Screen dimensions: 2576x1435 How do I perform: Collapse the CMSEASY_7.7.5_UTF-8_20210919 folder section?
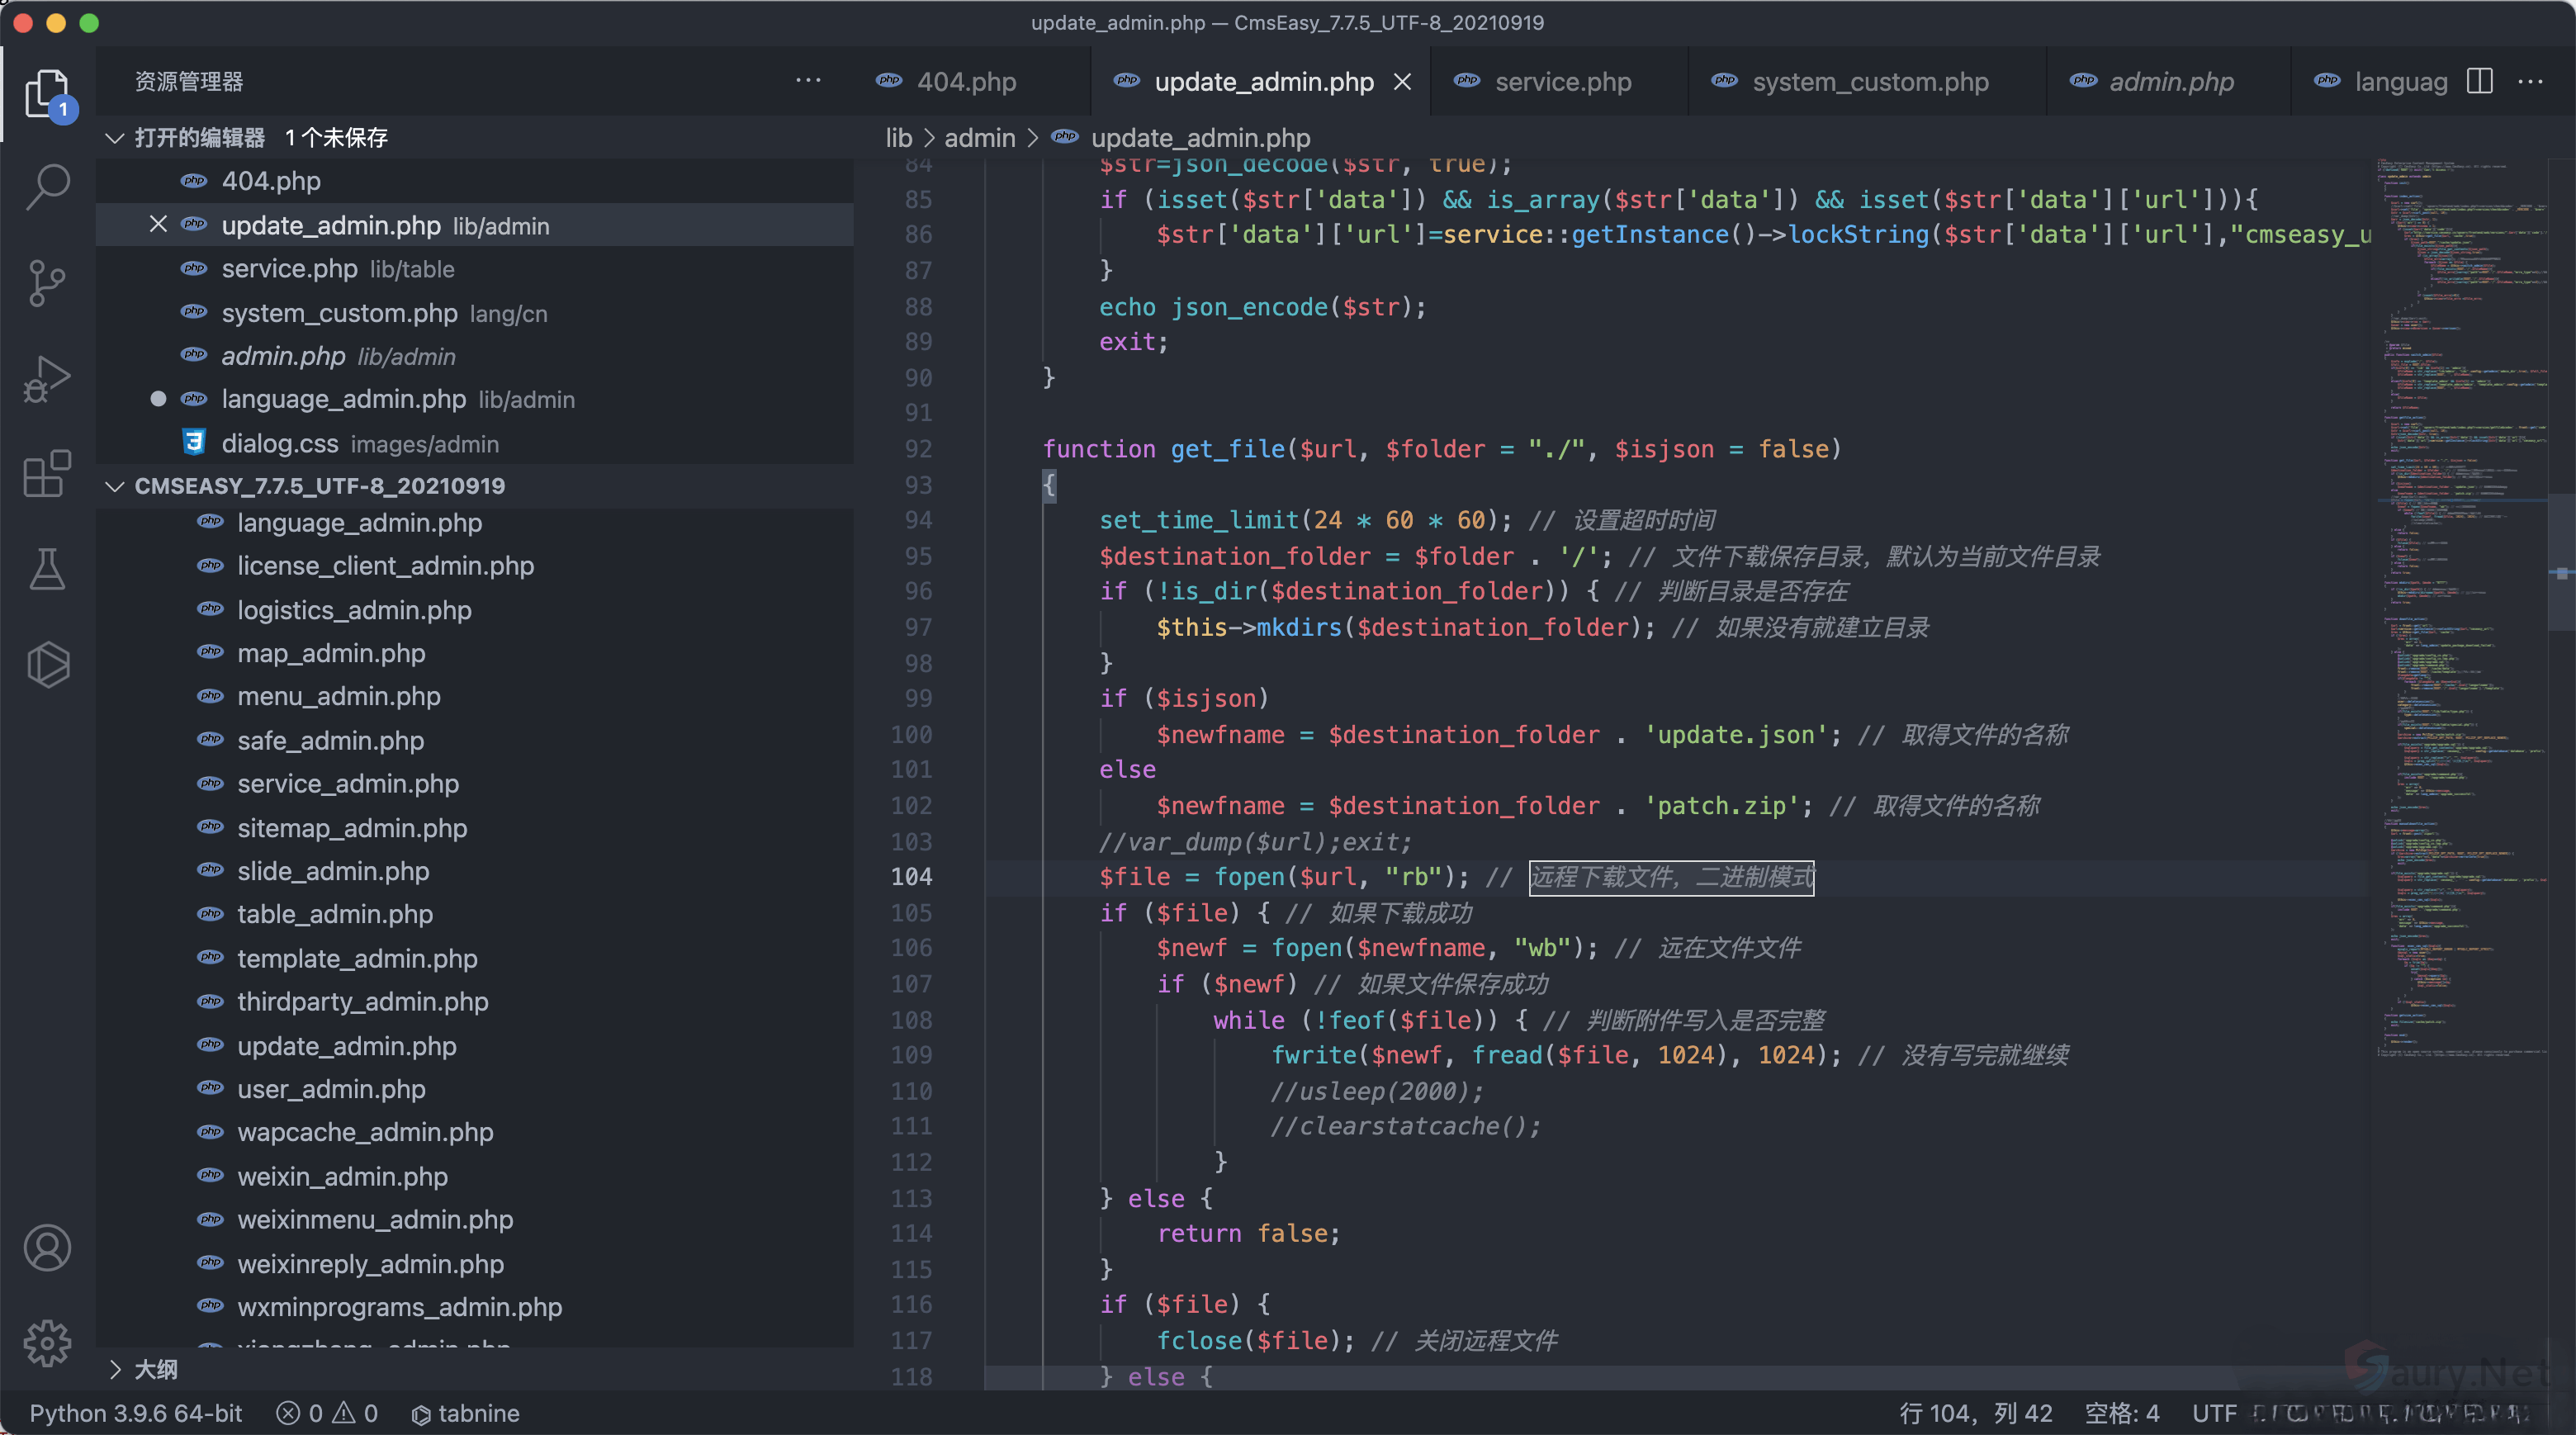tap(115, 486)
